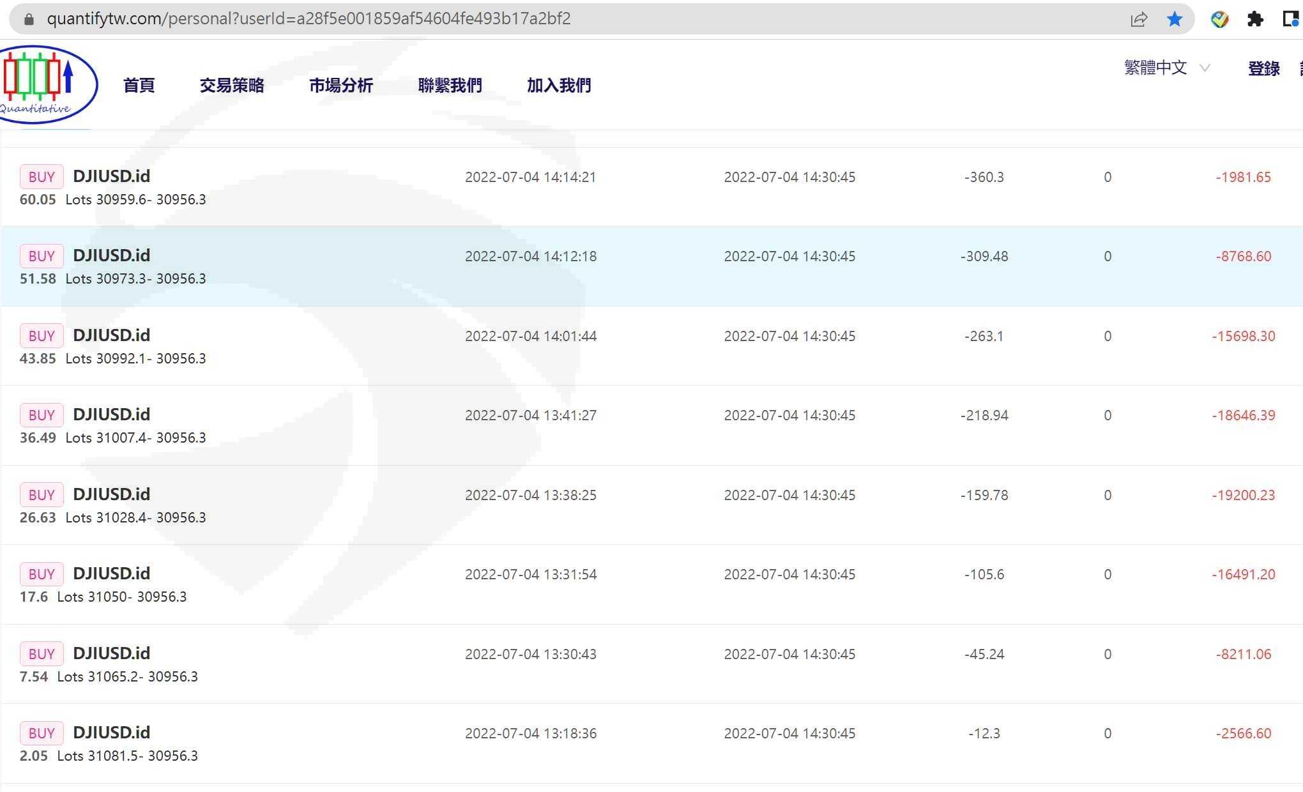The width and height of the screenshot is (1303, 792).
Task: Click the chevron next to 繁體中文
Action: click(x=1205, y=68)
